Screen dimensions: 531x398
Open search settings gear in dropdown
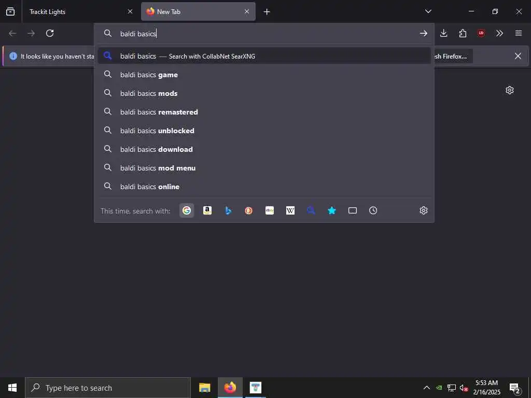[x=423, y=210]
